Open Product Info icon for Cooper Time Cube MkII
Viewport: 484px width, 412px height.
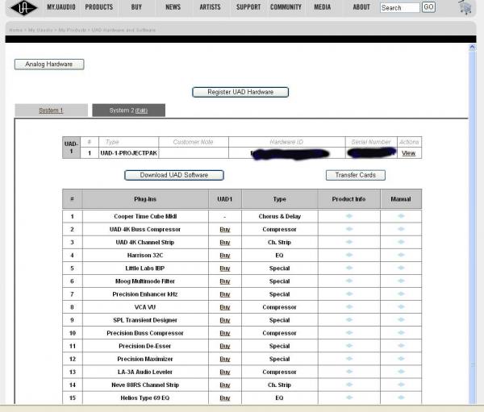(349, 216)
